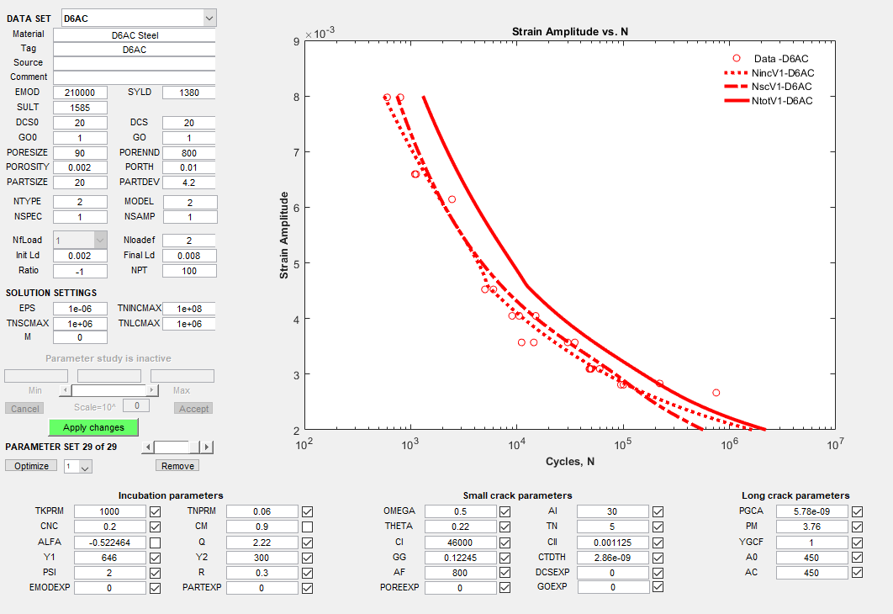
Task: Check the CM parameter checkbox
Action: click(x=308, y=527)
